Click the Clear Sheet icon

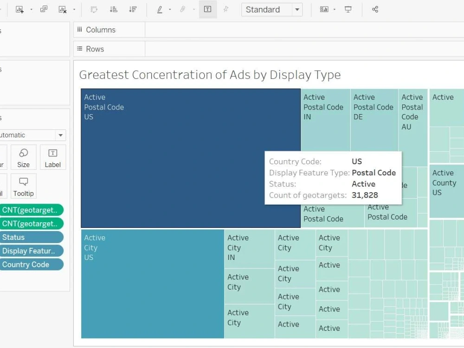click(x=61, y=9)
